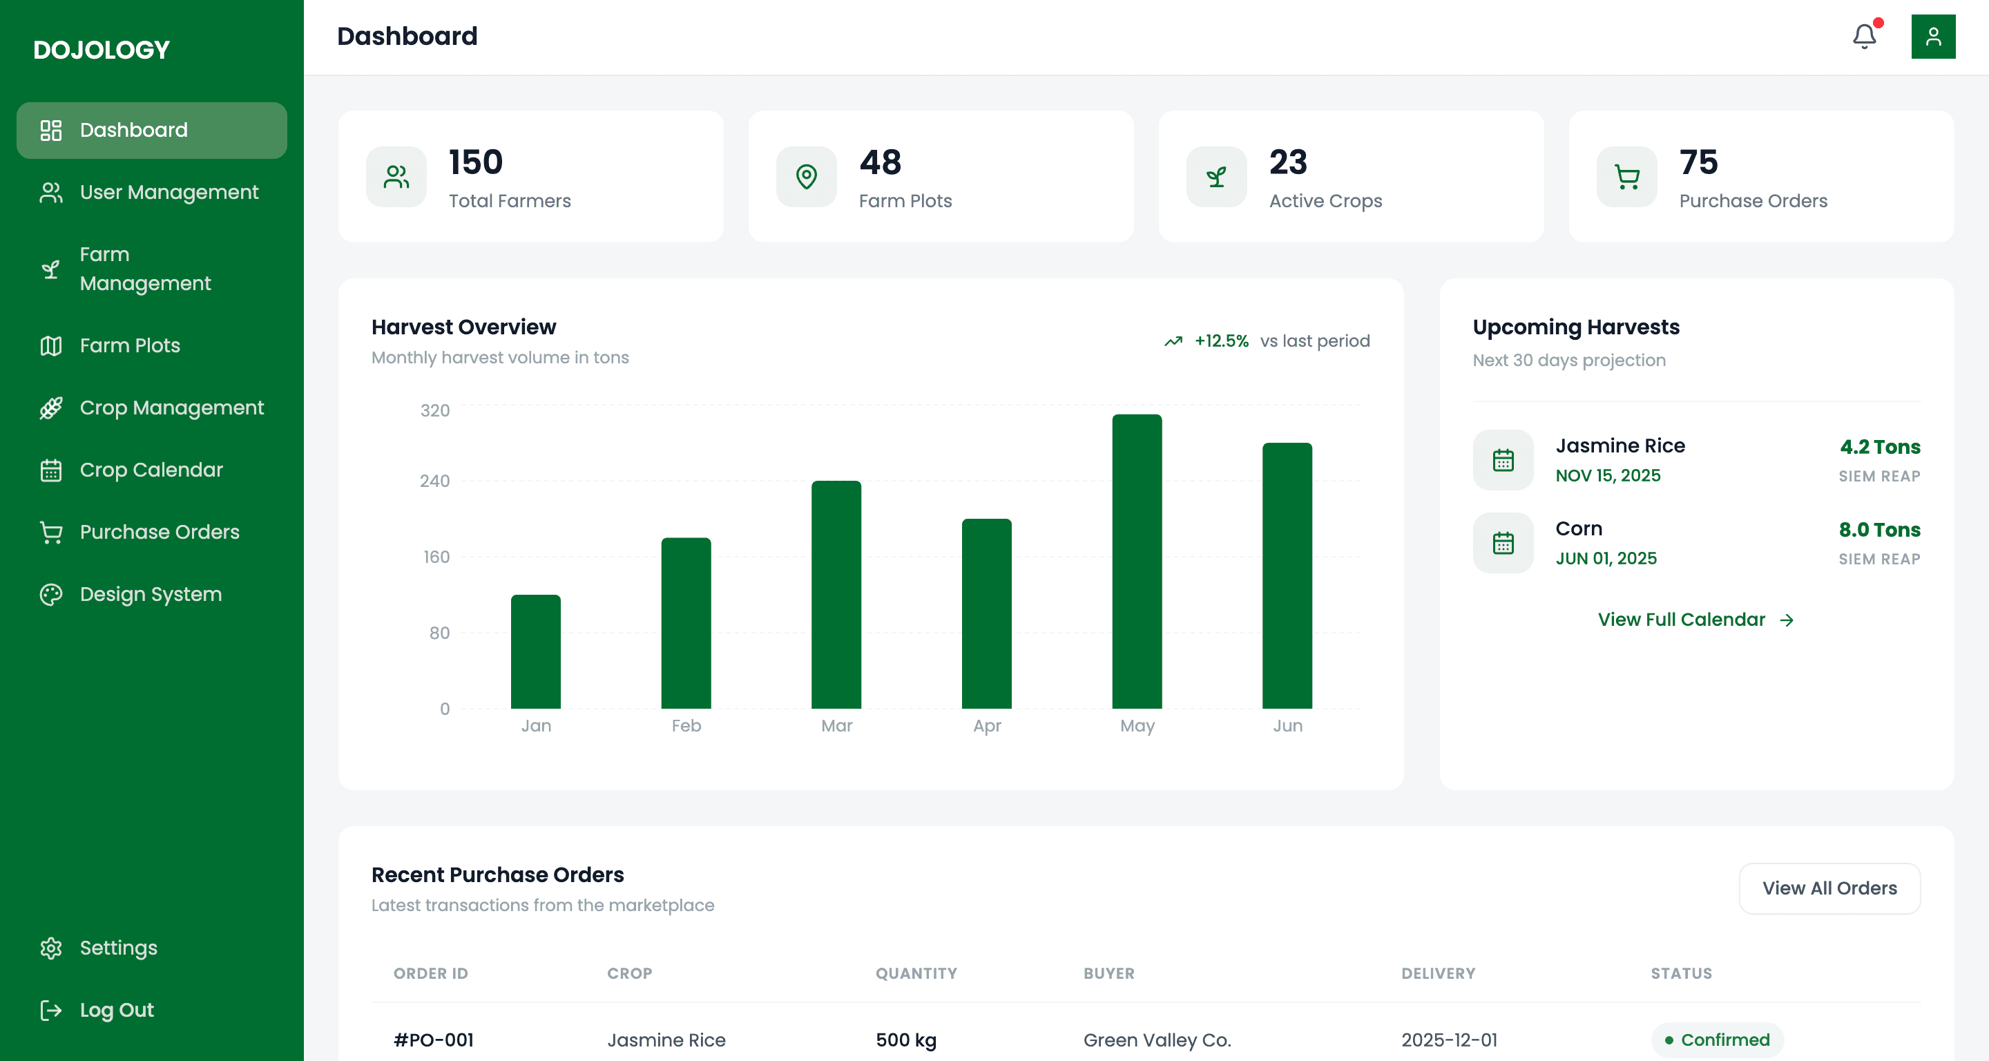
Task: Click the ORDER ID column header
Action: 430,974
